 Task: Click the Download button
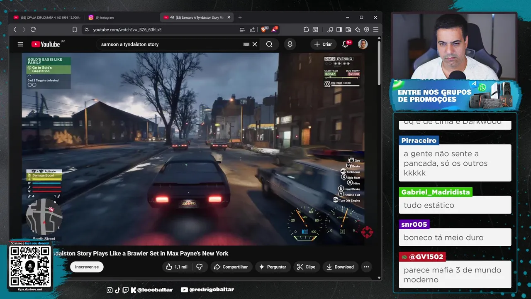tap(340, 267)
